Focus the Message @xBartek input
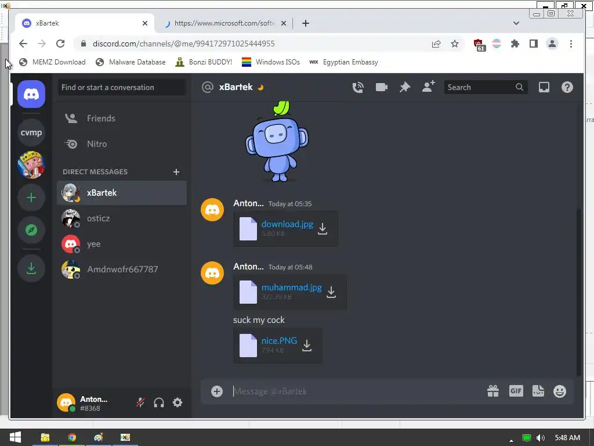 (356, 391)
